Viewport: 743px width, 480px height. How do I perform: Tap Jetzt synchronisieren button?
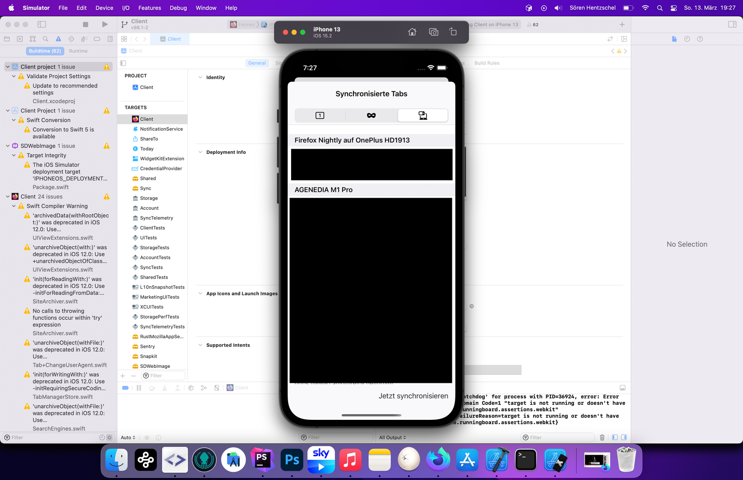pyautogui.click(x=413, y=396)
